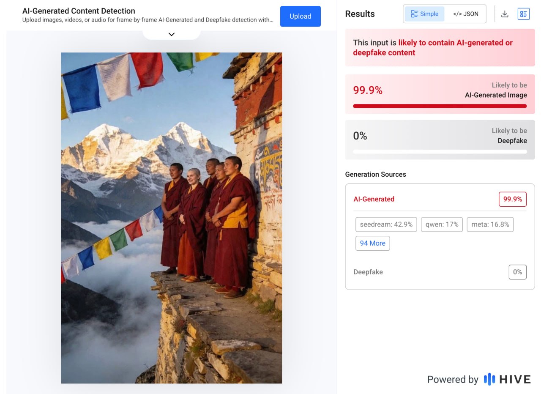Image resolution: width=541 pixels, height=394 pixels.
Task: Switch to the Simple results view
Action: [424, 14]
